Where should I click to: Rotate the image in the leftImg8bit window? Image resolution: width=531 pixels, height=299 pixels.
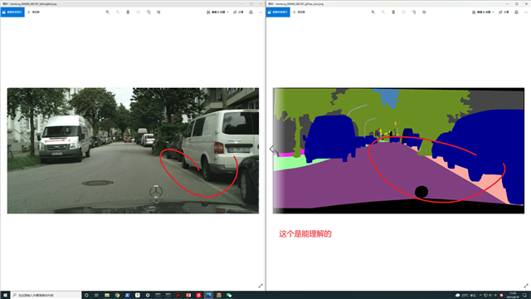[149, 12]
